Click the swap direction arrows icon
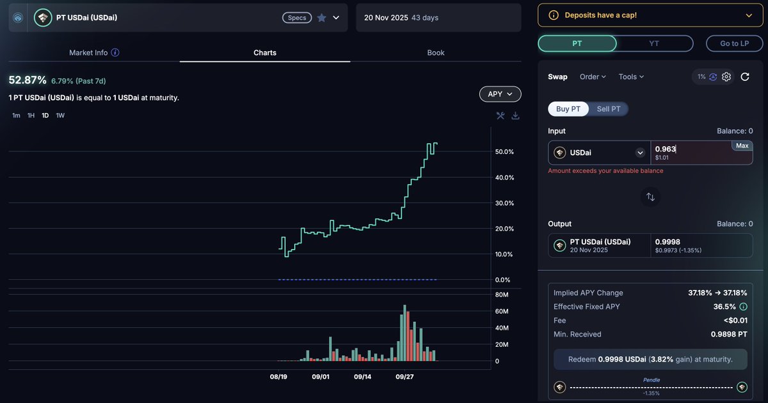This screenshot has height=403, width=768. [650, 197]
